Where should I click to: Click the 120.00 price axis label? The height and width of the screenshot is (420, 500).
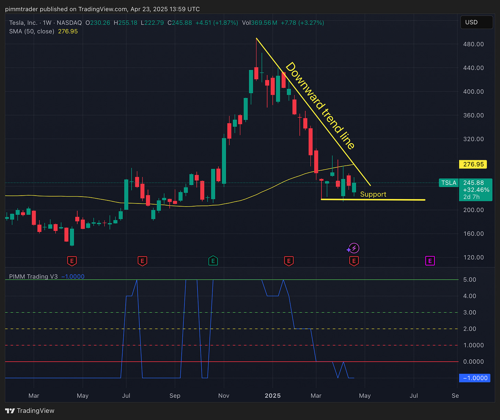(474, 257)
